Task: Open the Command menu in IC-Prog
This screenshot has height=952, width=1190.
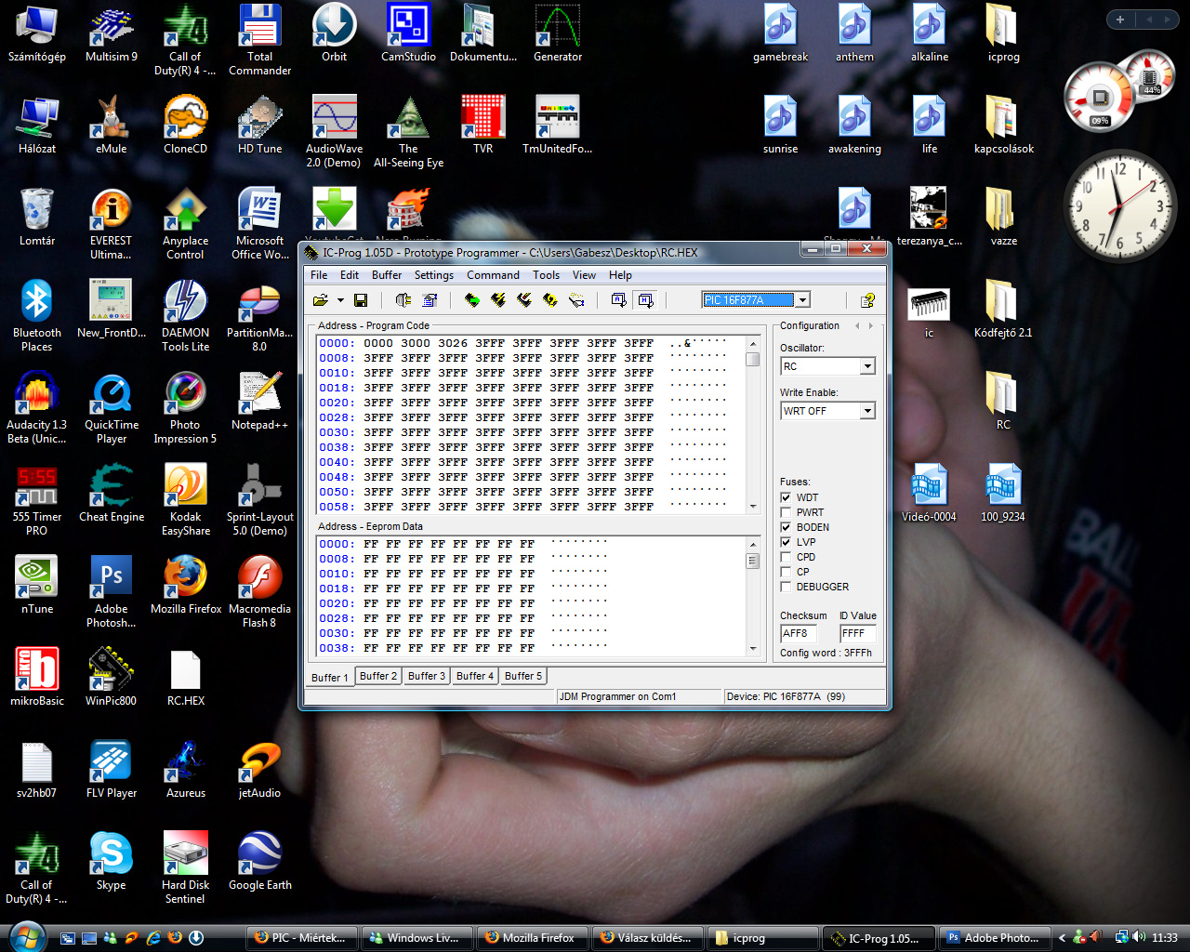Action: (493, 275)
